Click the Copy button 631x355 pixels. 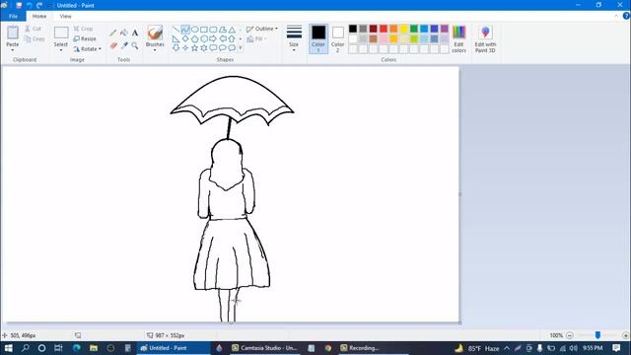coord(35,38)
